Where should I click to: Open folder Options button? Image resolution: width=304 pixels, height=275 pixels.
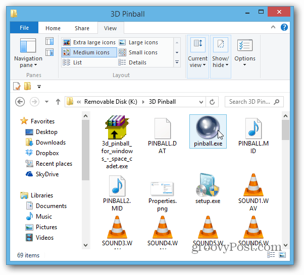click(245, 53)
